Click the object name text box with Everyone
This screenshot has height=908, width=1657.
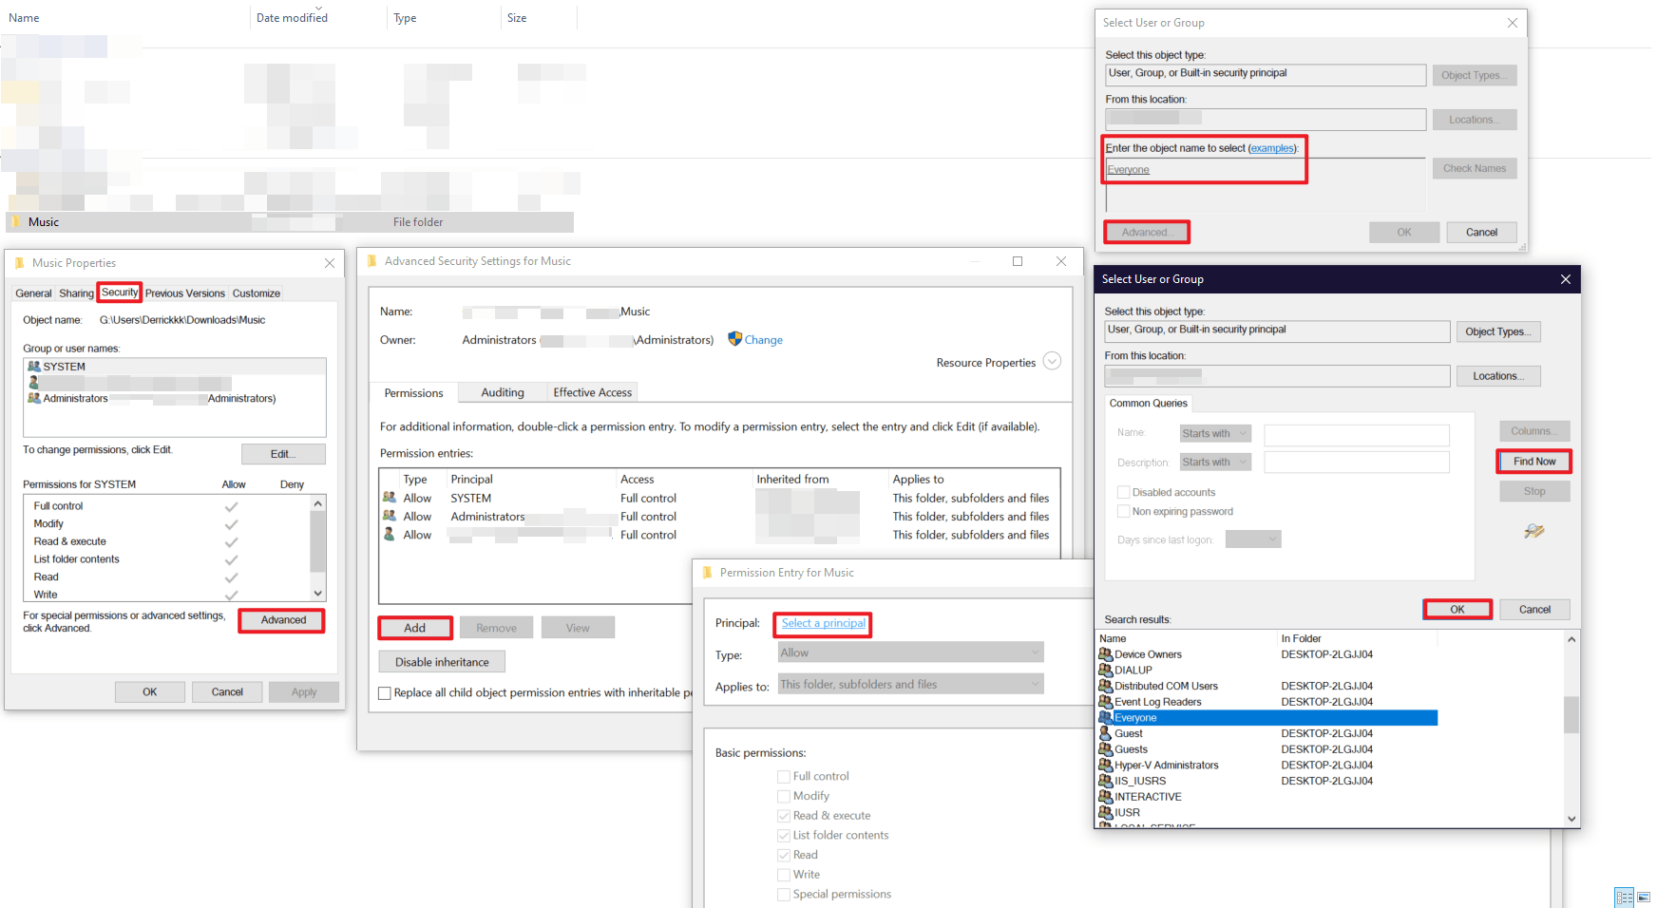[x=1266, y=184]
